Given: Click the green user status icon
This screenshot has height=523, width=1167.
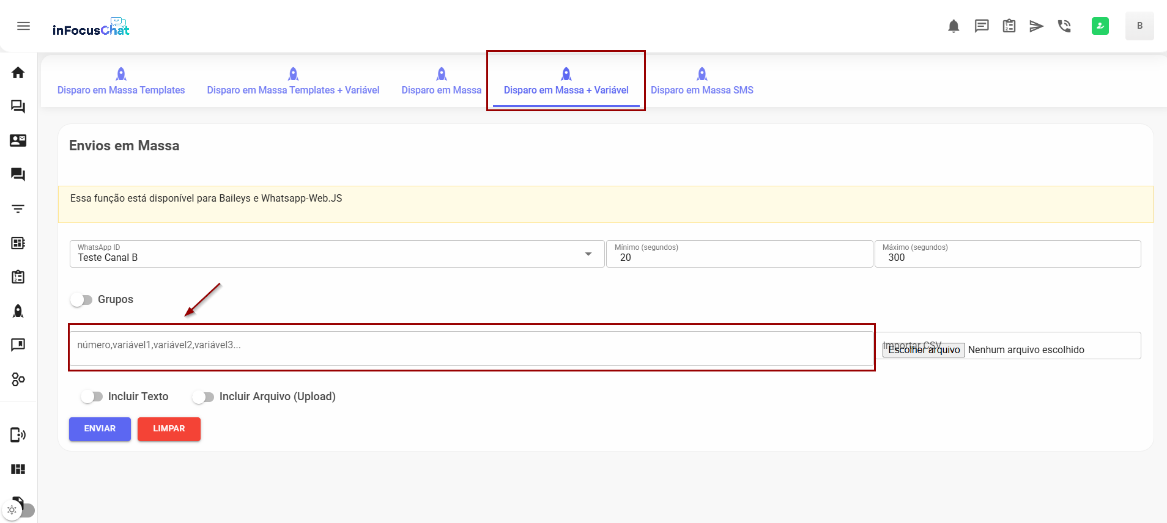Looking at the screenshot, I should pos(1100,26).
